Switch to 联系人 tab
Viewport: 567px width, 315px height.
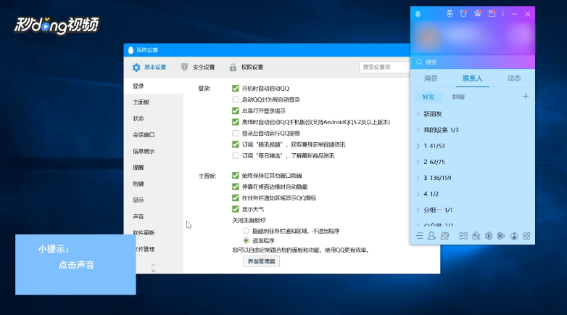473,78
